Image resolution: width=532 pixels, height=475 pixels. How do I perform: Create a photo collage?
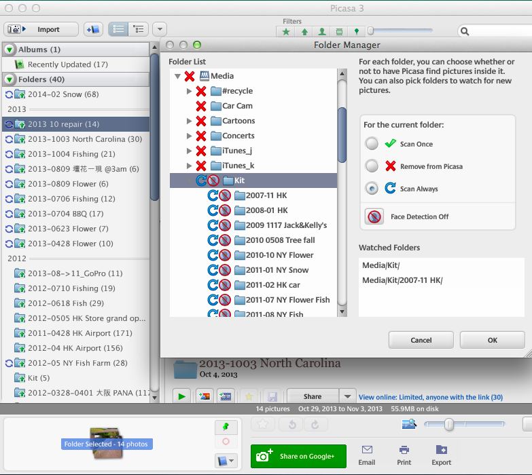pos(205,396)
